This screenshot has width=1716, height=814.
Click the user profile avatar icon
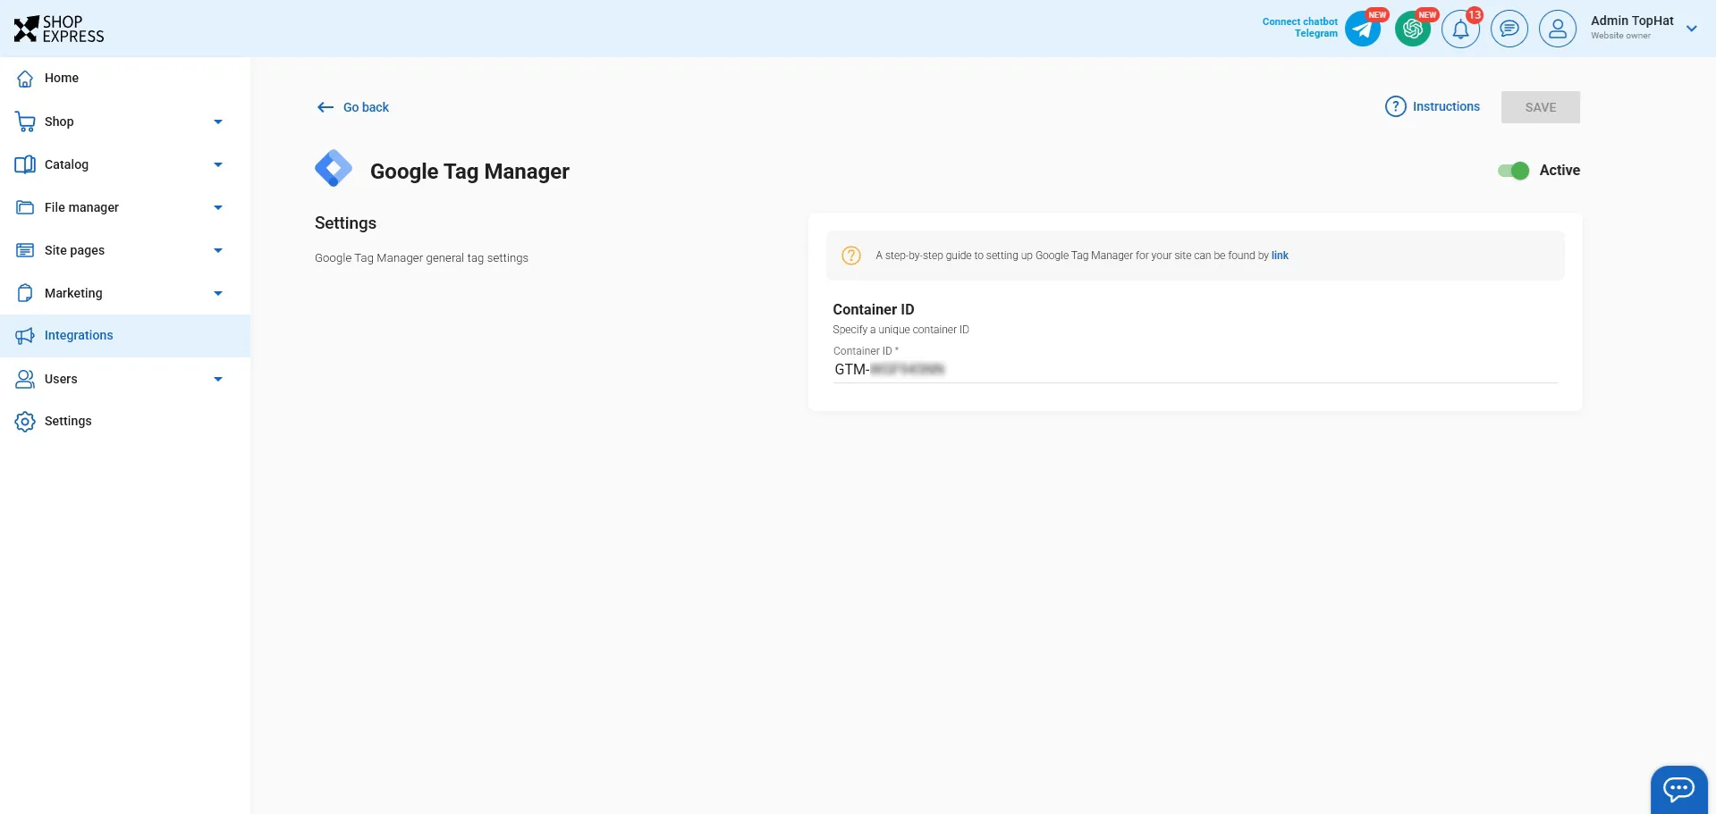click(1558, 29)
